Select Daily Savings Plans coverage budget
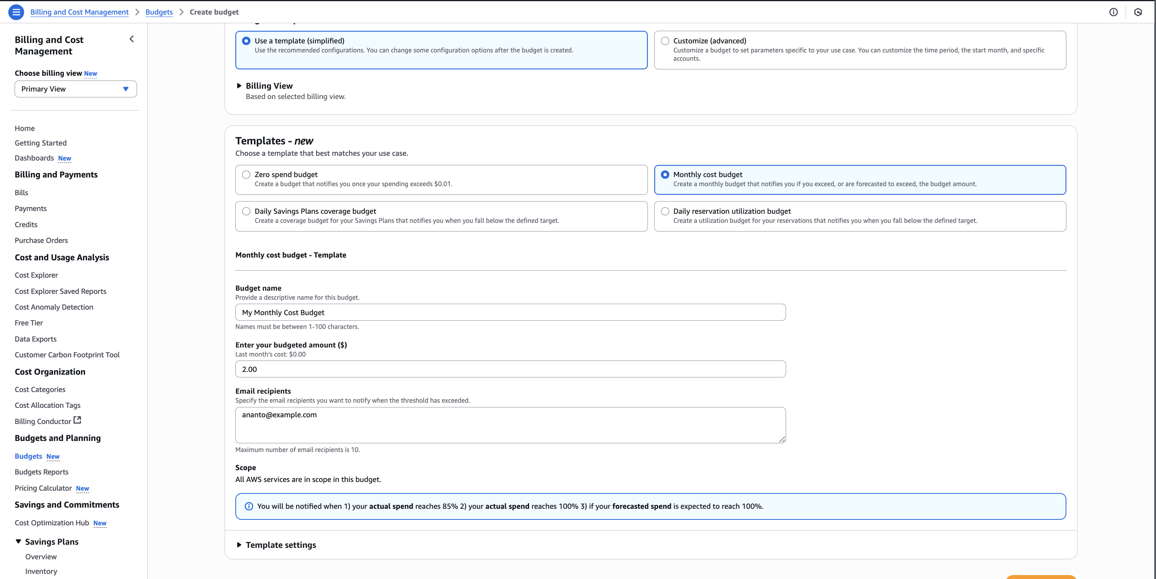Screen dimensions: 1156x579 coord(246,211)
